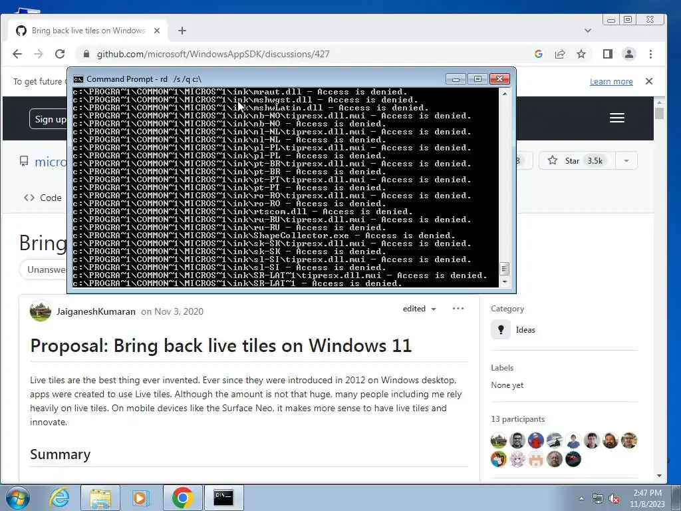Click '13 participants' heading

(517, 419)
